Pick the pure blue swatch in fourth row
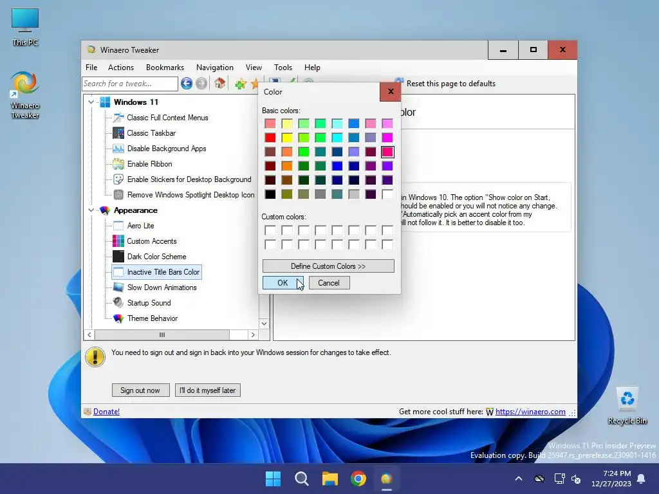Image resolution: width=659 pixels, height=494 pixels. [x=337, y=166]
